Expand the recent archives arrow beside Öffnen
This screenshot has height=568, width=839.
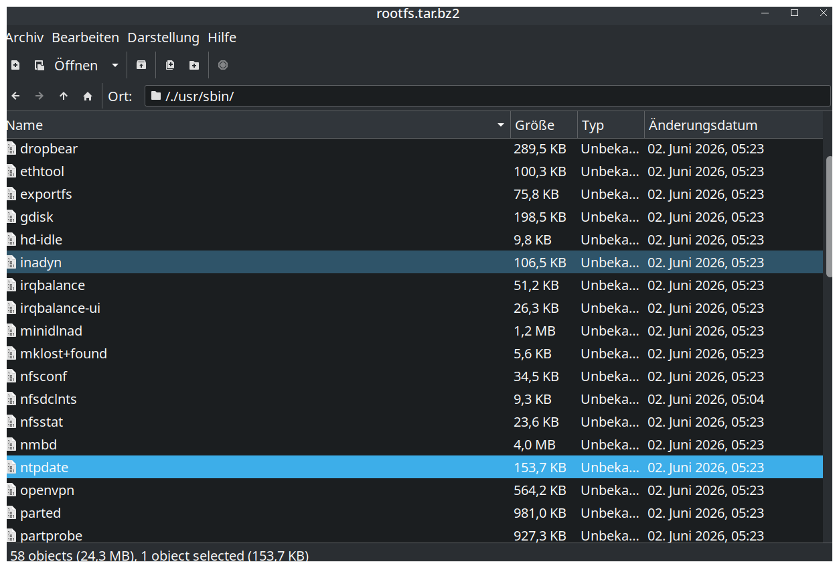click(115, 65)
